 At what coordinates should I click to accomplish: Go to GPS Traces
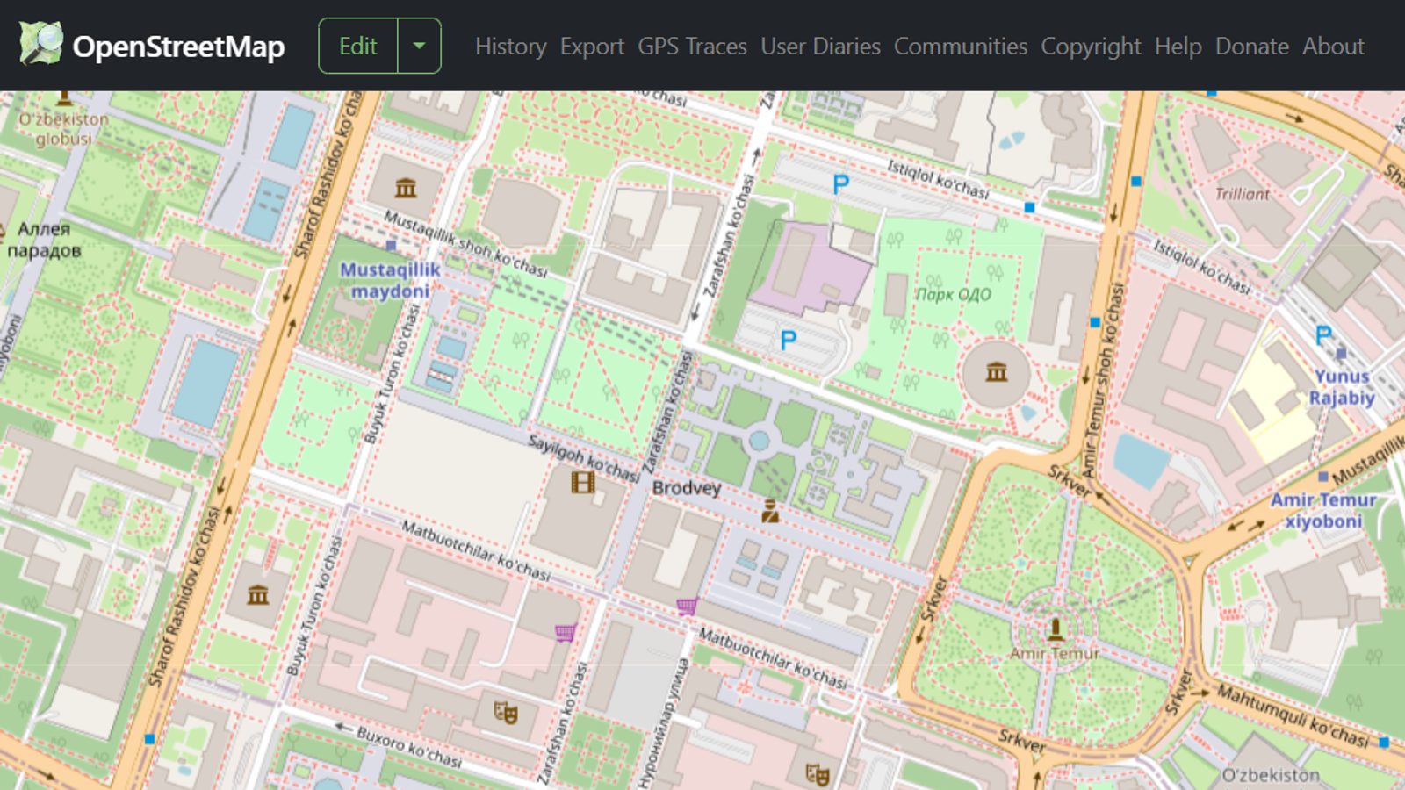tap(692, 47)
